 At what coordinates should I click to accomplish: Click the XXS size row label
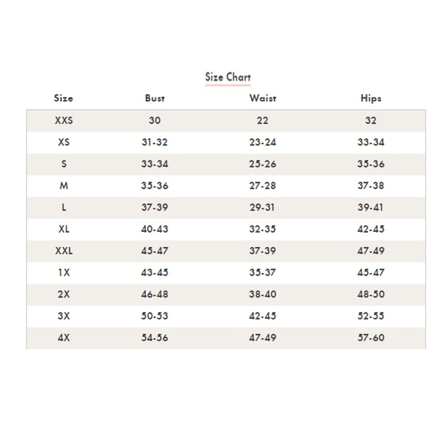64,120
